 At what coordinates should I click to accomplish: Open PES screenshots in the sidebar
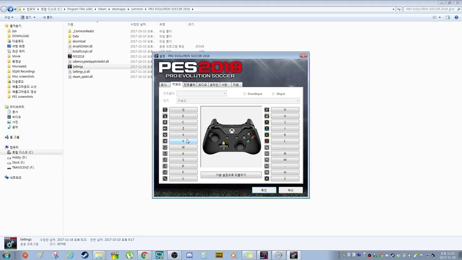(22, 97)
